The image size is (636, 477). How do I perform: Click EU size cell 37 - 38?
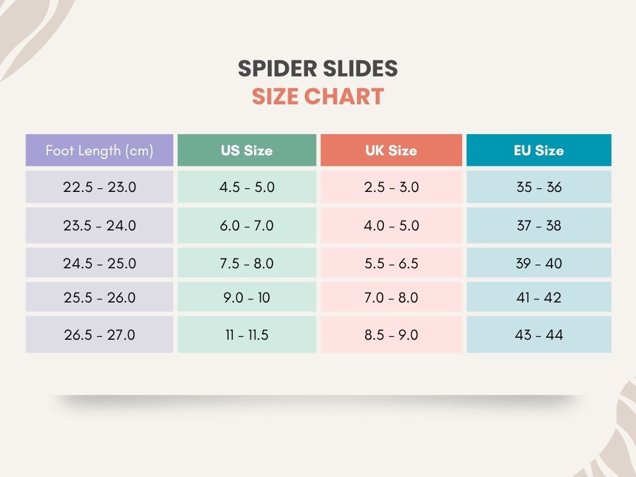(538, 225)
